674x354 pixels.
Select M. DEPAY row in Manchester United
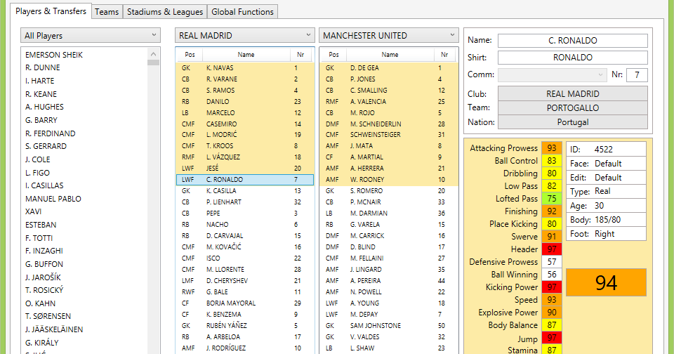(389, 315)
